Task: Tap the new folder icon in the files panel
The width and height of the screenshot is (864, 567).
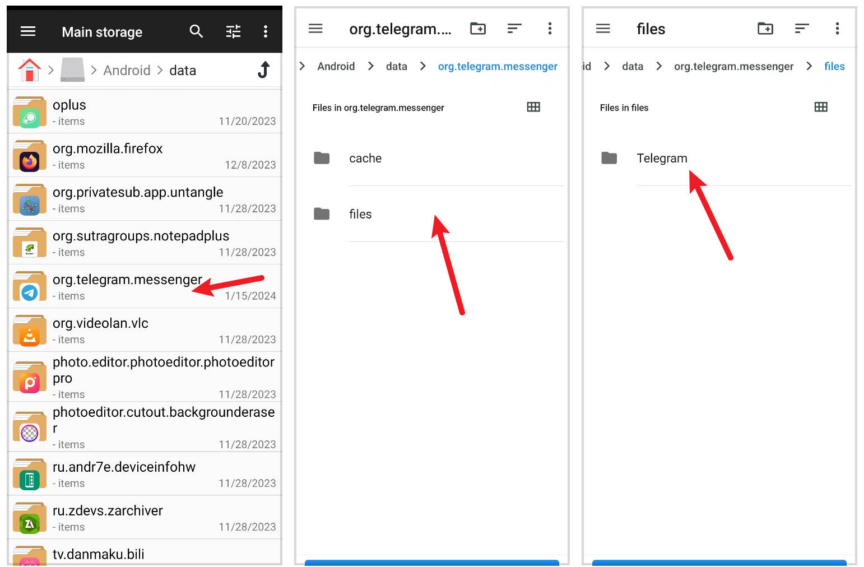Action: click(x=765, y=28)
